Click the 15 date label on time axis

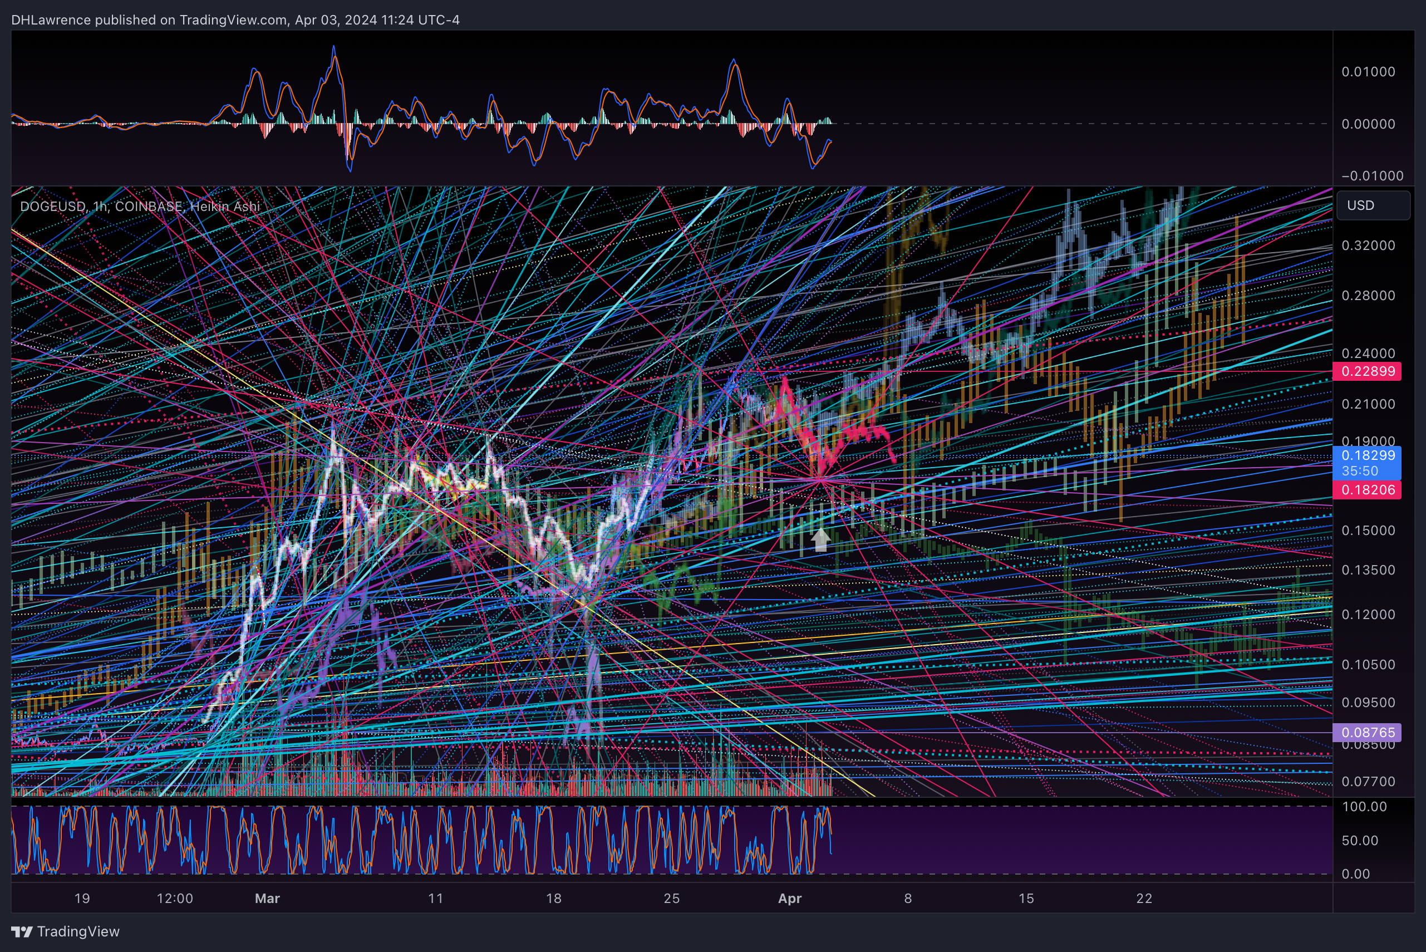point(1026,899)
